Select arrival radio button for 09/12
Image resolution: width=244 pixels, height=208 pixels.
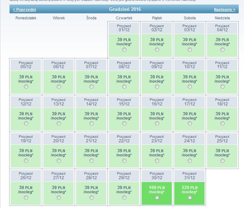[x=157, y=86]
